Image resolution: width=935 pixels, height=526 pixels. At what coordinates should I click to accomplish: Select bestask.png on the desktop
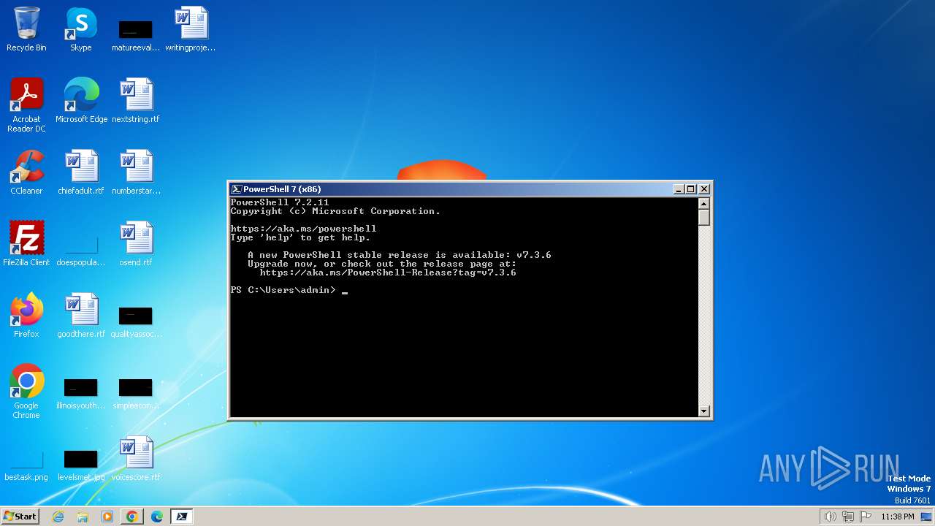26,466
